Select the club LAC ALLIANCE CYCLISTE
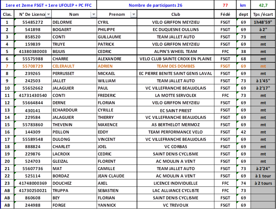Viewport: 276px width, 209px height. (x=176, y=191)
